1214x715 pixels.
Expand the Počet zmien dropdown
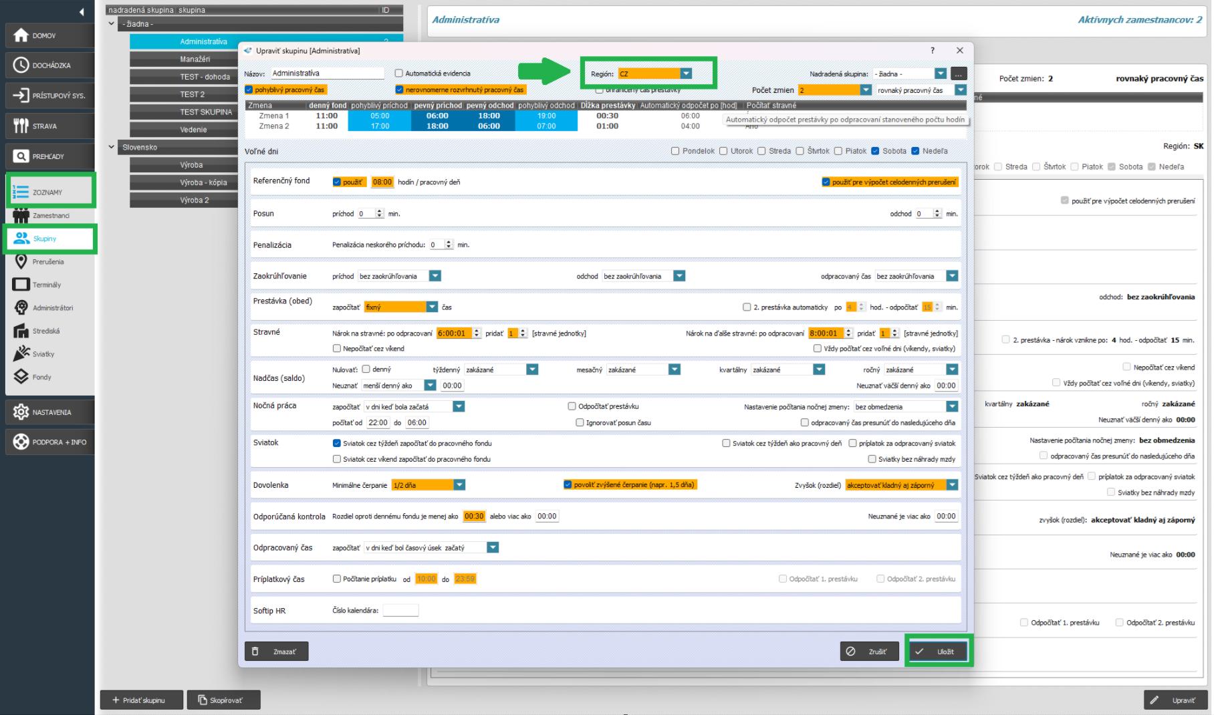[x=866, y=90]
